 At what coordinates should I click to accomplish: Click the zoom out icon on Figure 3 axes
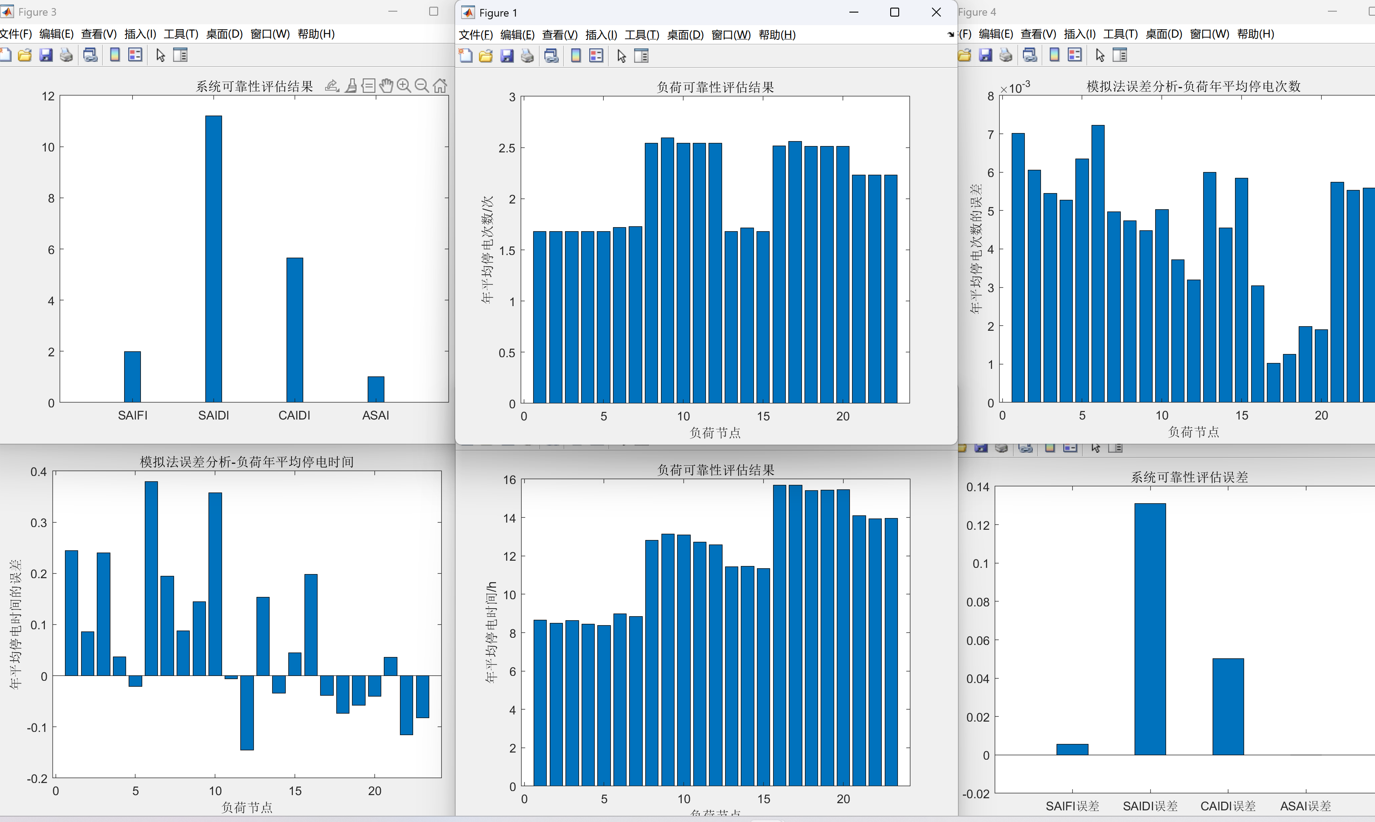coord(422,86)
